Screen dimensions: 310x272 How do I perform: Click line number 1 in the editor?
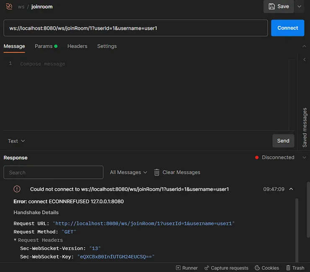[10, 63]
